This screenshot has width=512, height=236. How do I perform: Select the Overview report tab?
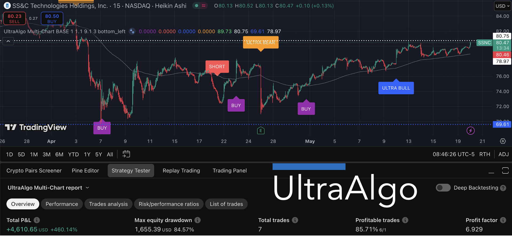point(23,204)
